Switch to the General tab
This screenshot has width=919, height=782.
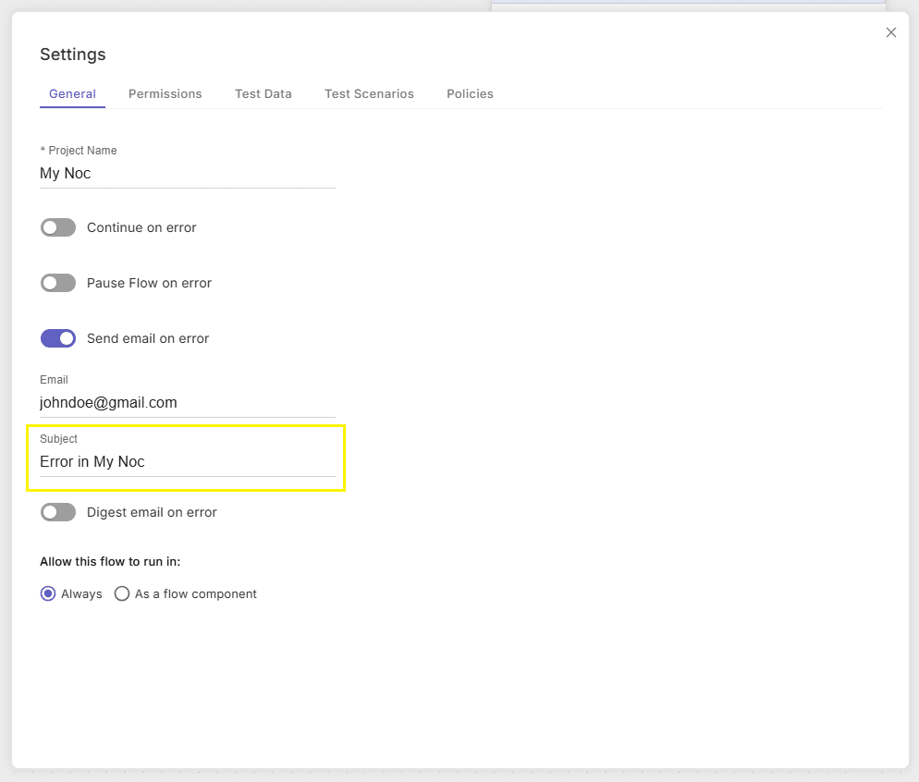(73, 93)
